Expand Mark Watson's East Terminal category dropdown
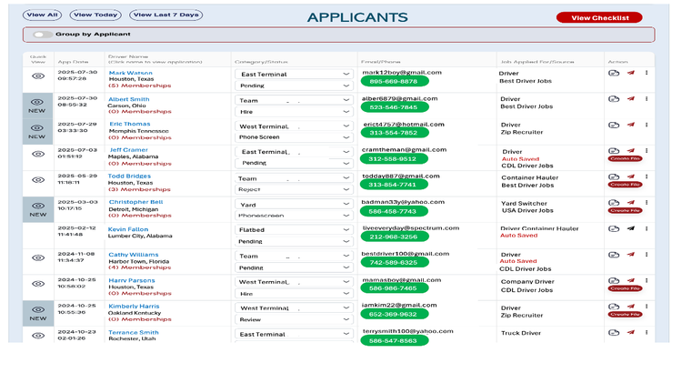Viewport: 682px width, 373px height. [x=294, y=74]
